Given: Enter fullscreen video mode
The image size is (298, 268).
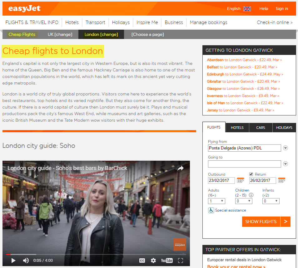Looking at the screenshot, I should (x=180, y=261).
